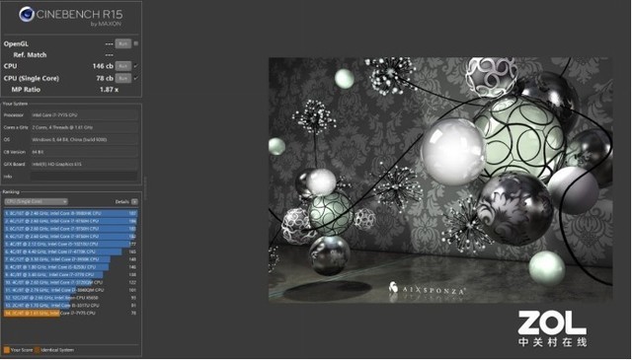This screenshot has height=360, width=632.
Task: Click the orange Your Score legend swatch
Action: coord(7,350)
